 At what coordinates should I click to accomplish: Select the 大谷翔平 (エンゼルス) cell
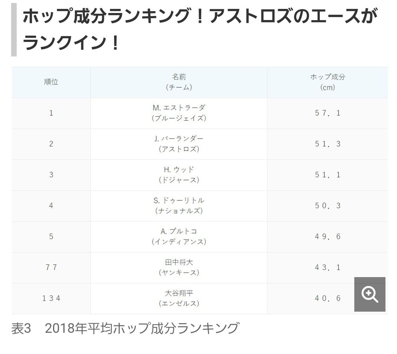pyautogui.click(x=179, y=299)
